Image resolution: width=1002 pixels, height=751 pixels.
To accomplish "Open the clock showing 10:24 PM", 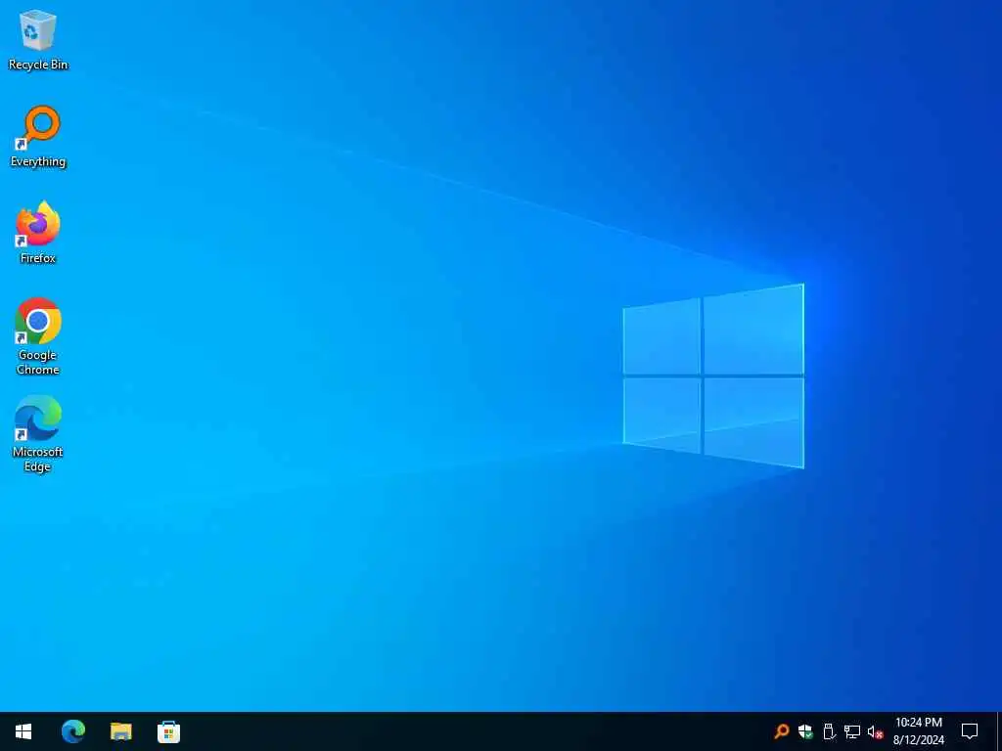I will tap(918, 731).
